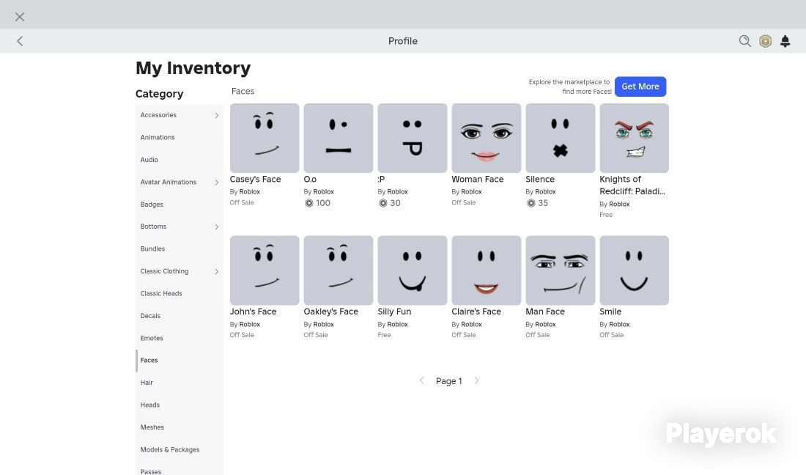Select the Bundles category
Viewport: 806px width, 475px height.
pos(180,248)
